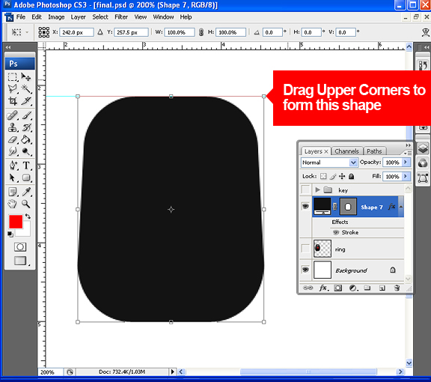Viewport: 431px width, 382px height.
Task: Switch to the Channels tab
Action: point(347,151)
